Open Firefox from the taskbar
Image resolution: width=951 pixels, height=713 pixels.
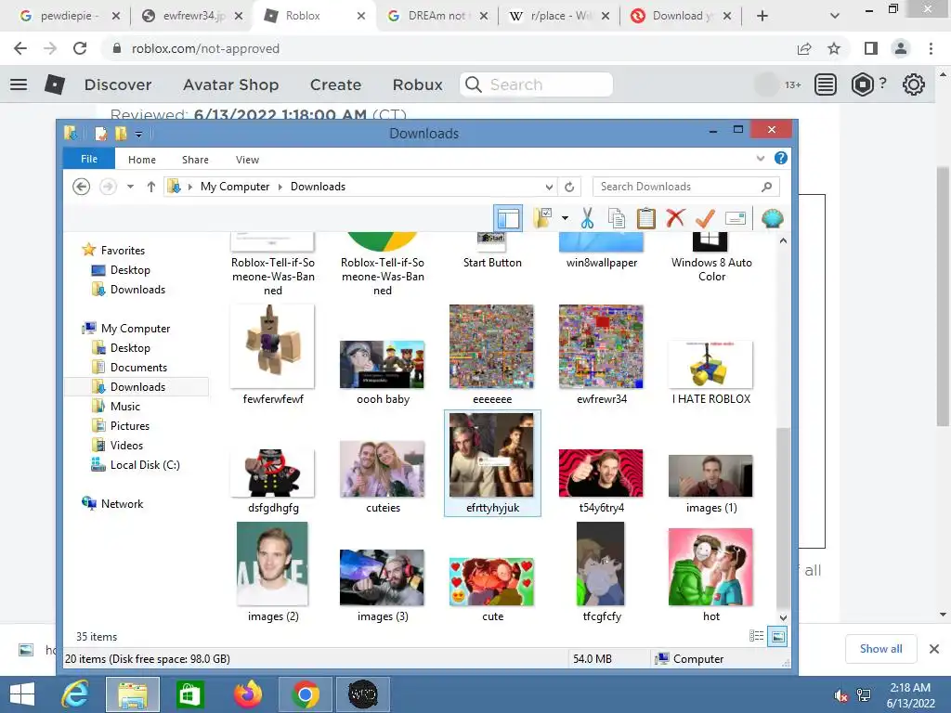point(247,694)
